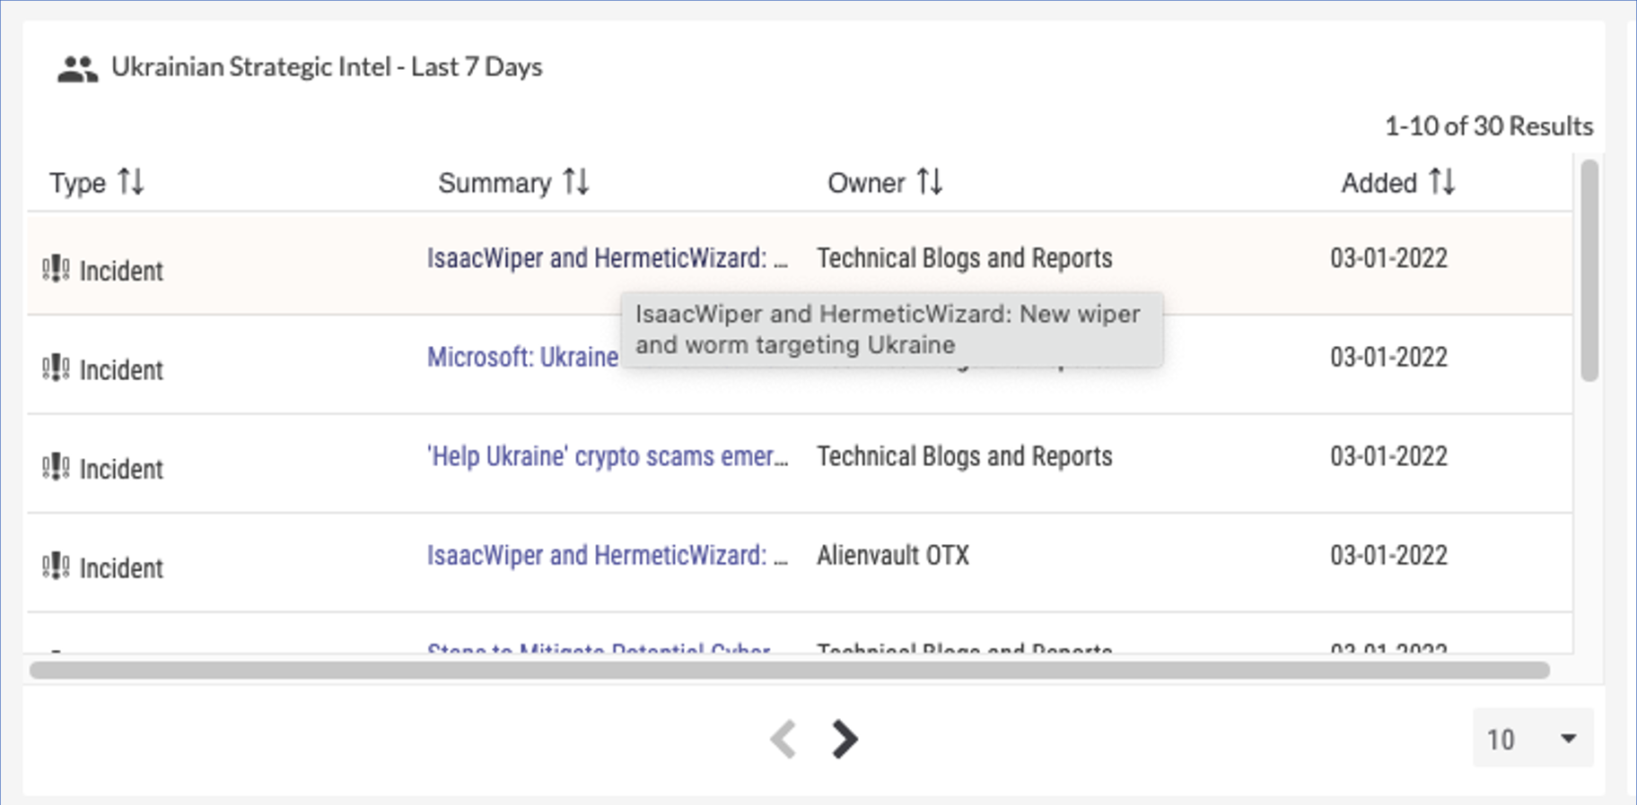This screenshot has height=805, width=1637.
Task: Click Incident type text in Alienvault OTX row
Action: point(121,568)
